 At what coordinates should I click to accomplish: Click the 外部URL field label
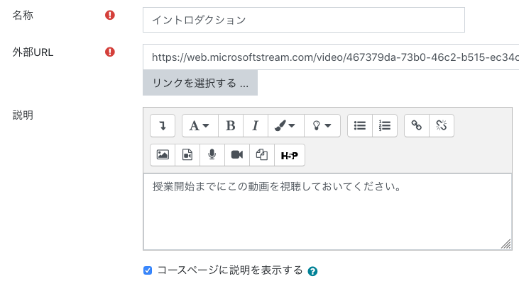(x=33, y=52)
